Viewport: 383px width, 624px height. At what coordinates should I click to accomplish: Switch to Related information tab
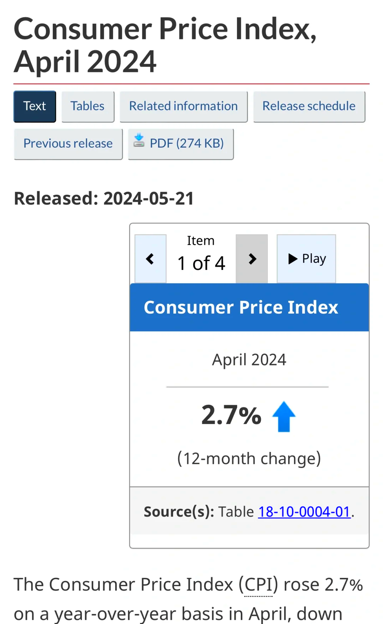(x=183, y=106)
